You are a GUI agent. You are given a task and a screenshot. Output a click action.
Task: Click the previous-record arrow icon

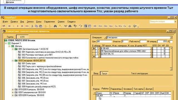[14, 26]
